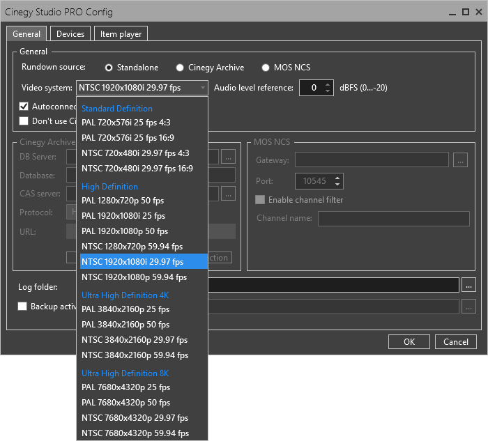The width and height of the screenshot is (488, 441).
Task: Select the General tab
Action: pyautogui.click(x=26, y=33)
